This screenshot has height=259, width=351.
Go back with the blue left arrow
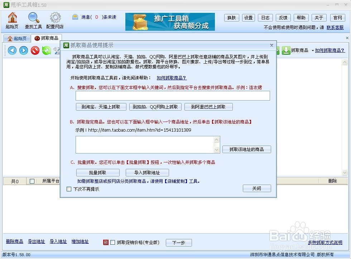[x=12, y=50]
